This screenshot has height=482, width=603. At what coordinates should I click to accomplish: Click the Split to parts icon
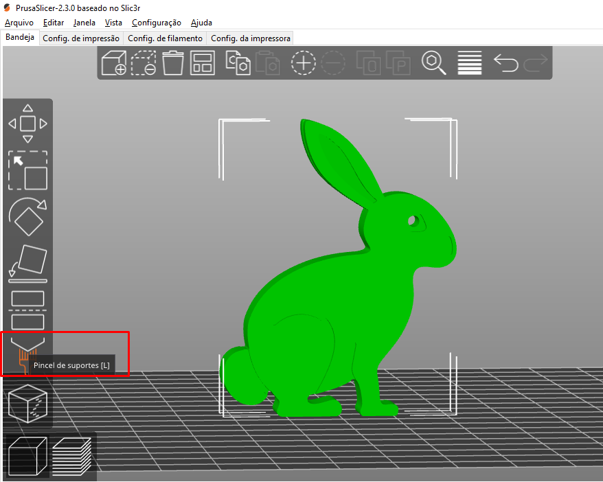tap(398, 62)
